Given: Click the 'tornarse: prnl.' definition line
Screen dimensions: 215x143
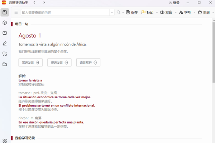Looking at the screenshot, I should [x=38, y=93].
